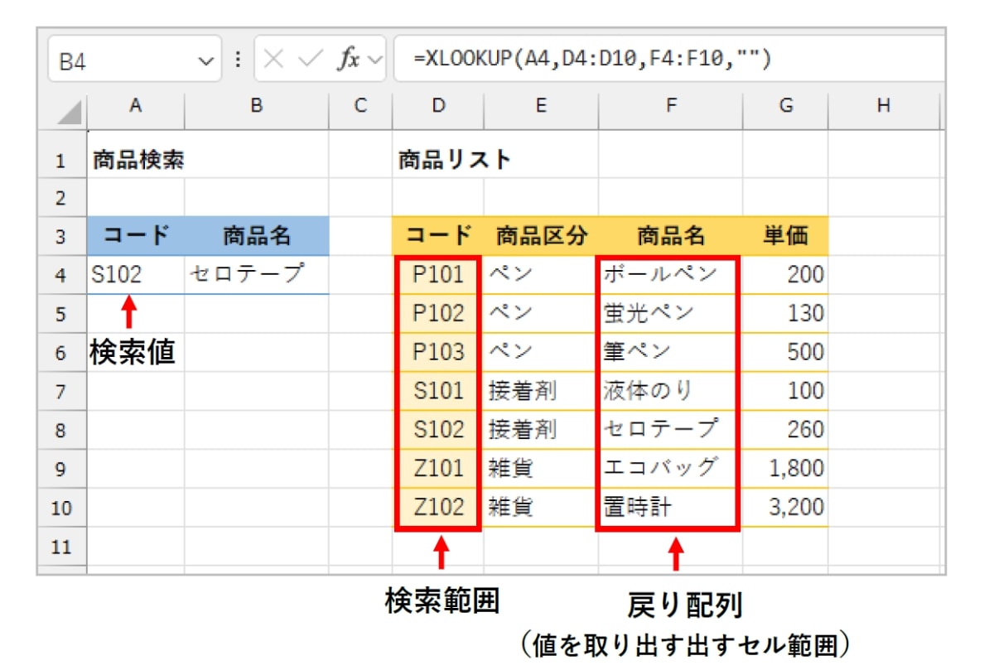
Task: Open the Name Box dropdown arrow
Action: coord(205,60)
